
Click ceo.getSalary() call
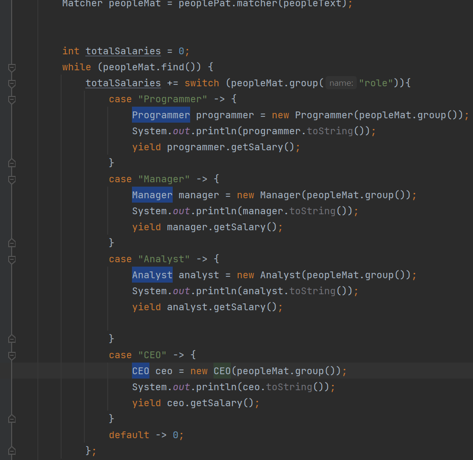tap(210, 403)
